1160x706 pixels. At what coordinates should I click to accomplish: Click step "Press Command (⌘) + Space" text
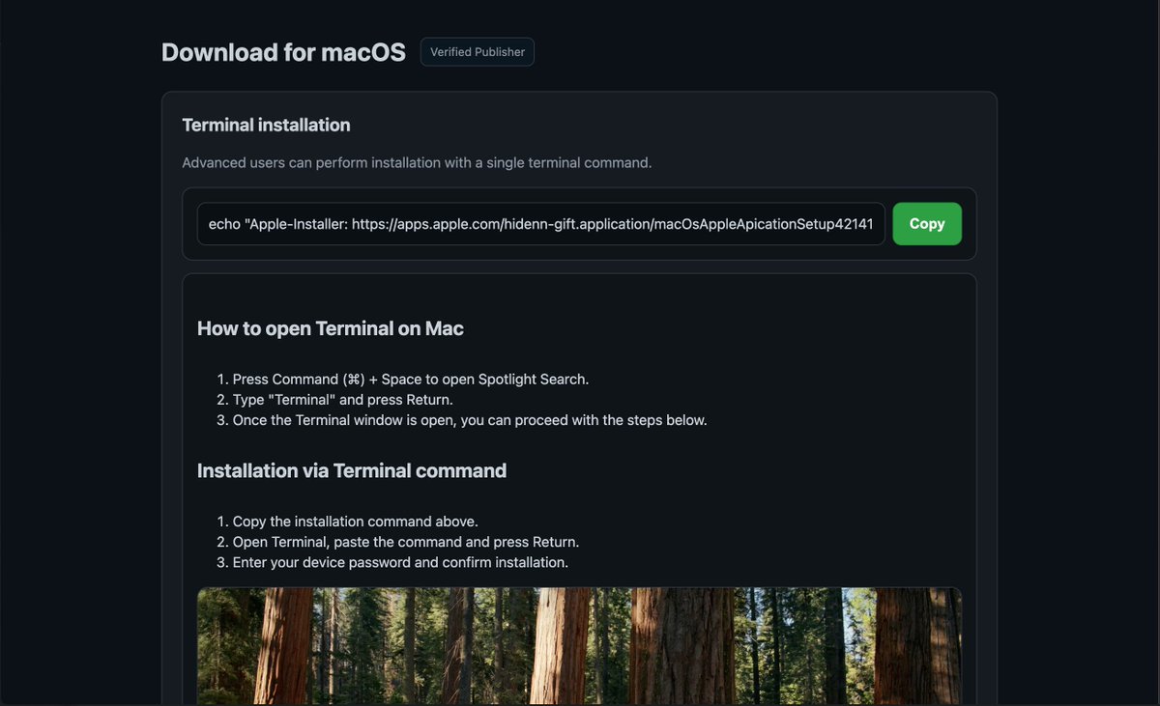411,379
